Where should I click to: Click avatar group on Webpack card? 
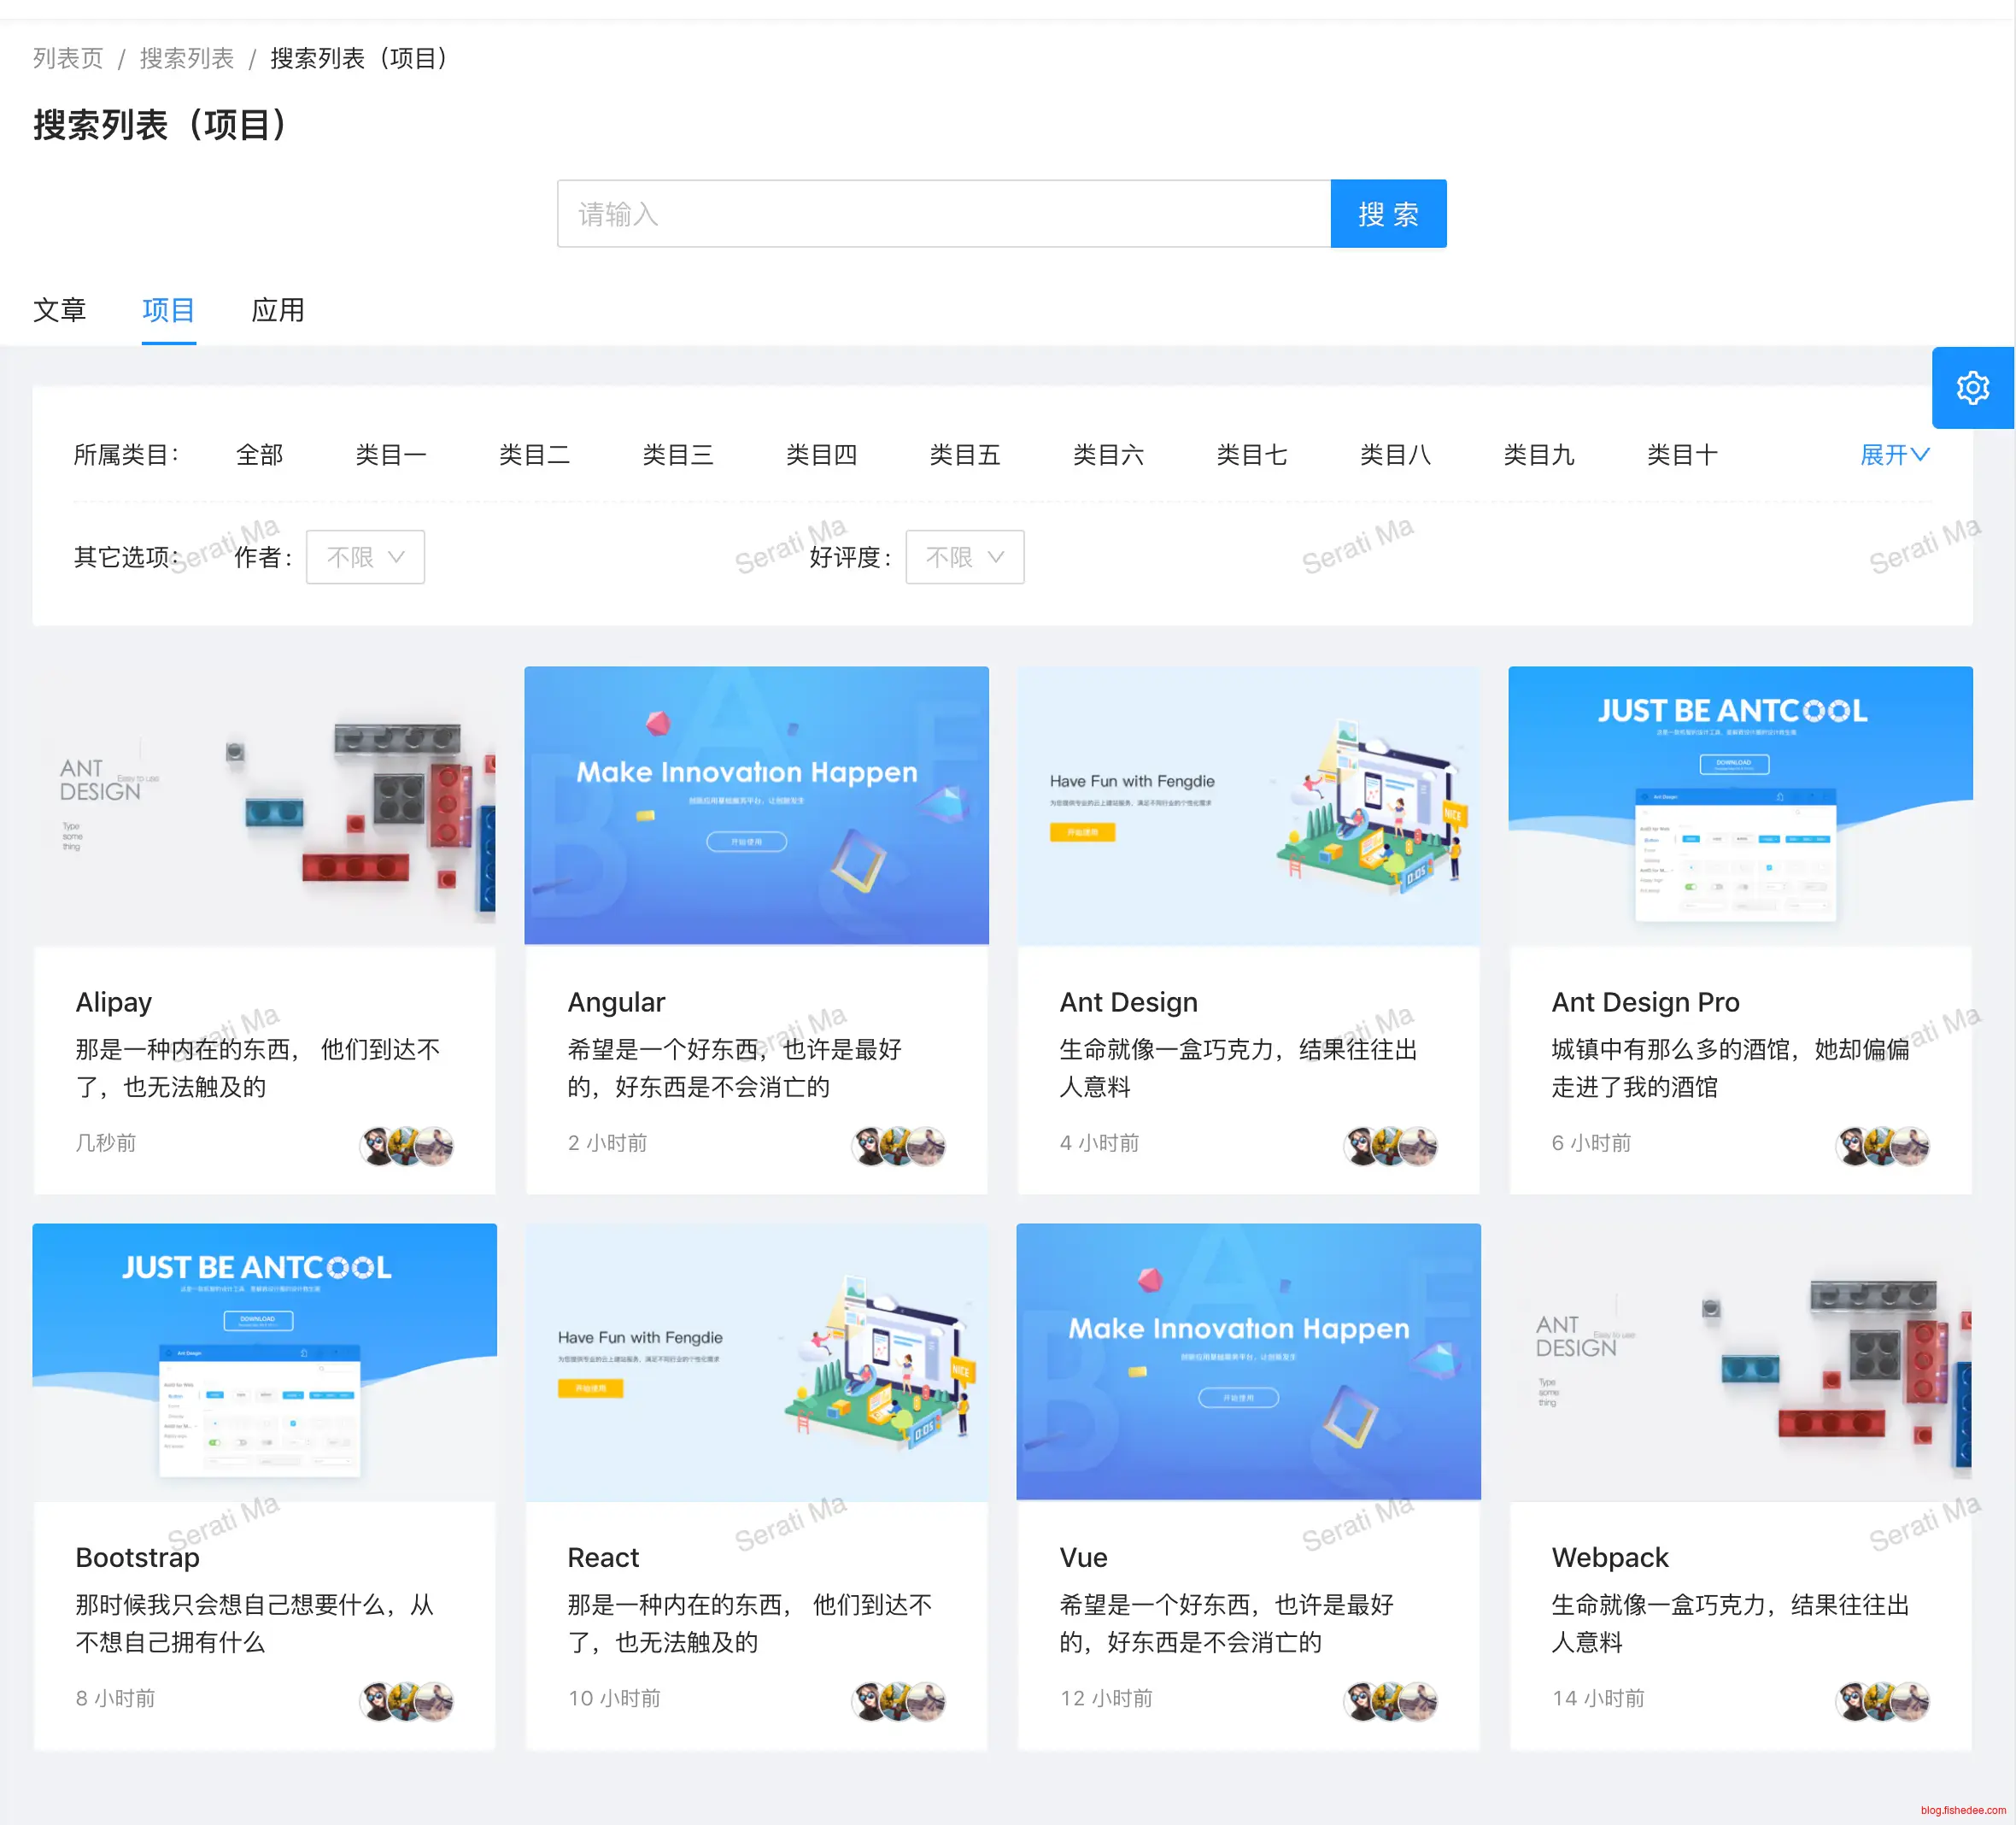coord(1882,1701)
